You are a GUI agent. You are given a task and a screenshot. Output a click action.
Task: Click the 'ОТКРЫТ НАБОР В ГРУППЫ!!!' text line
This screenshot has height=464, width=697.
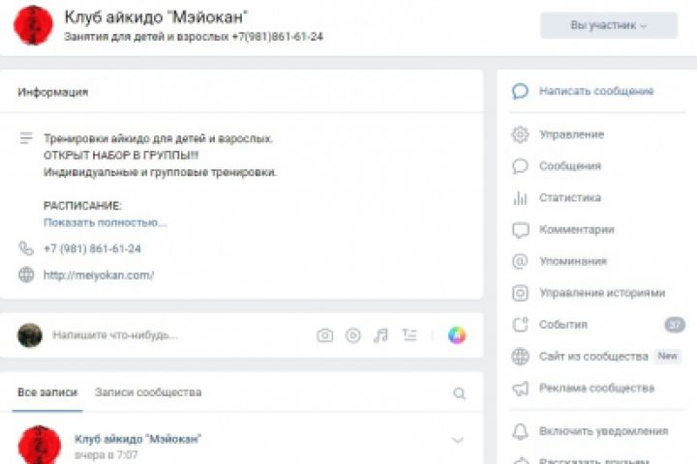click(x=121, y=156)
